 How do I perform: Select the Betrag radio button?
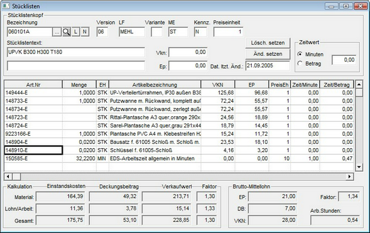pos(300,63)
